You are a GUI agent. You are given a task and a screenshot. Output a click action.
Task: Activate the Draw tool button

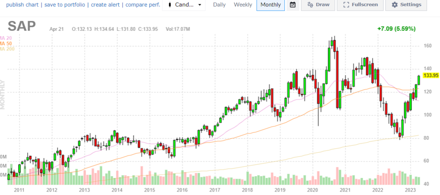click(x=319, y=5)
